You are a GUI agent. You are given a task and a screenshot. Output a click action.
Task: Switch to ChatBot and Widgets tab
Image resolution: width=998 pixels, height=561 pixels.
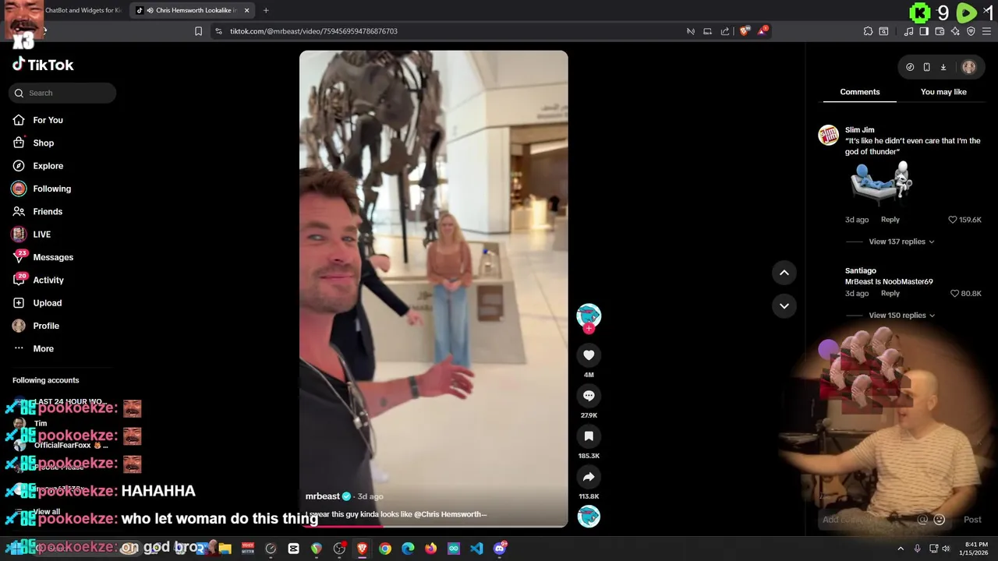(83, 10)
